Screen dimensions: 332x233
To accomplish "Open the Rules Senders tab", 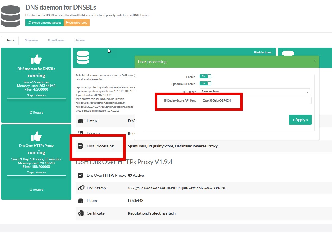I will (56, 41).
